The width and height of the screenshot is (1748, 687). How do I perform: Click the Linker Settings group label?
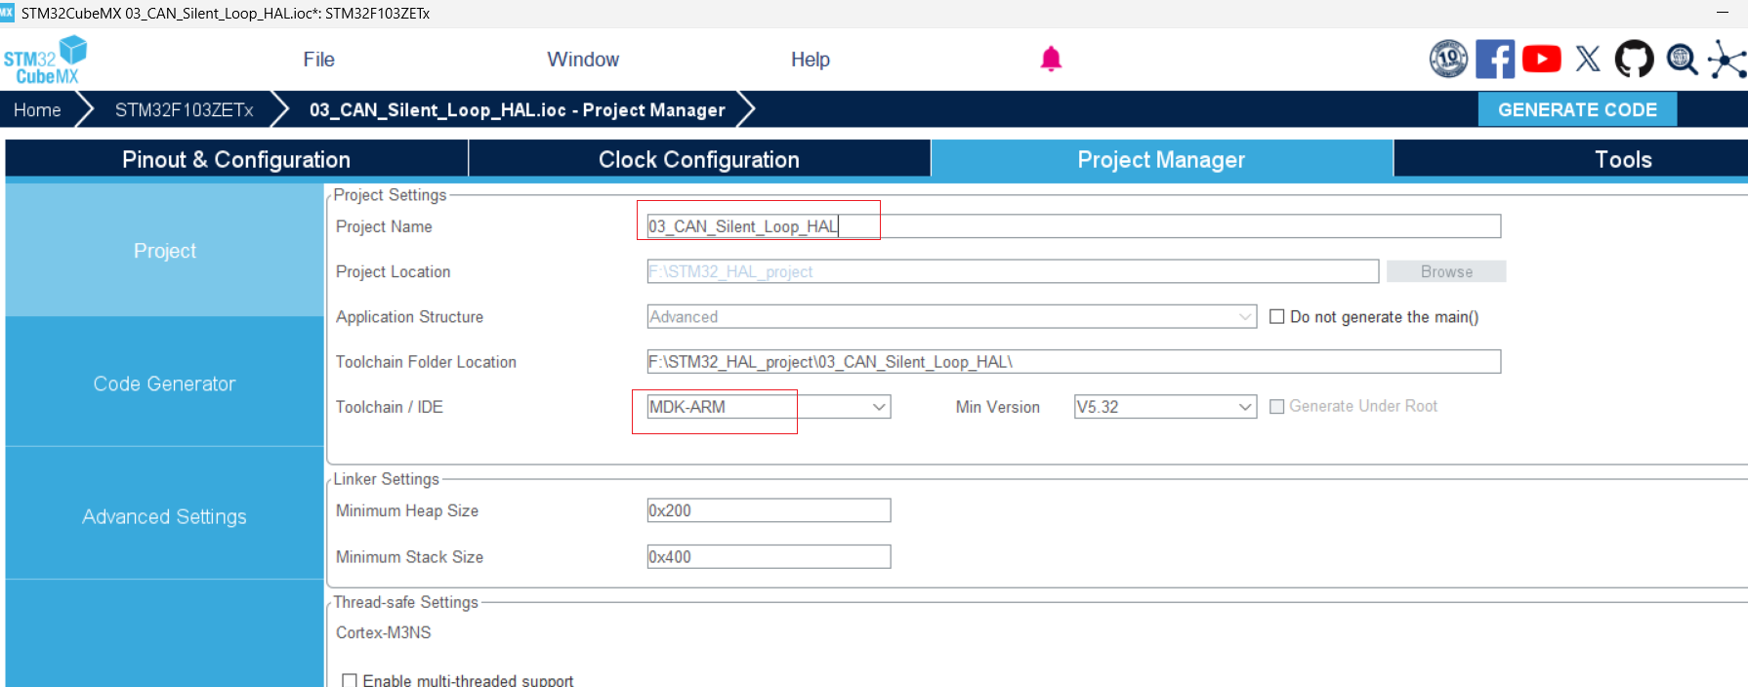[386, 479]
